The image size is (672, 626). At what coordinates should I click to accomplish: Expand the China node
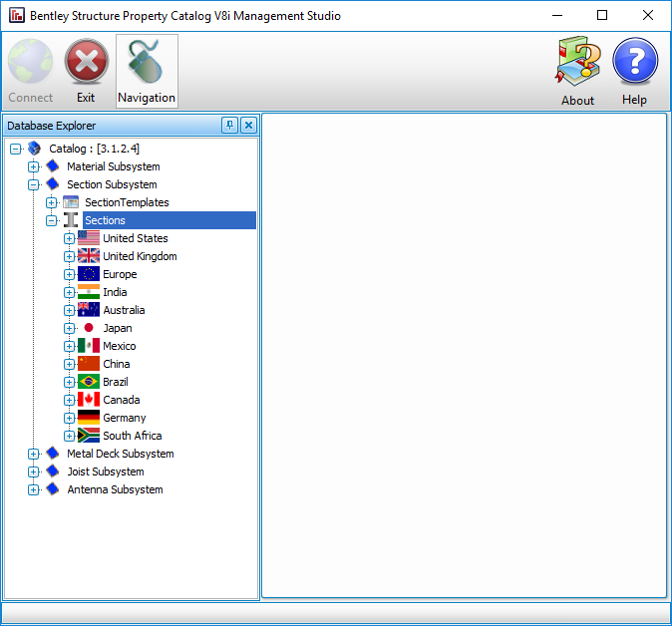tap(69, 364)
